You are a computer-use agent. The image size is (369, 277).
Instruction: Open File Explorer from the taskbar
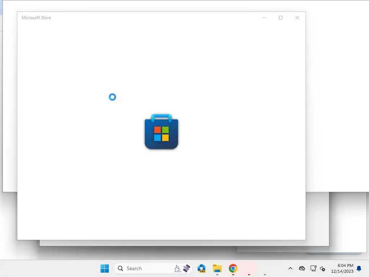[217, 268]
